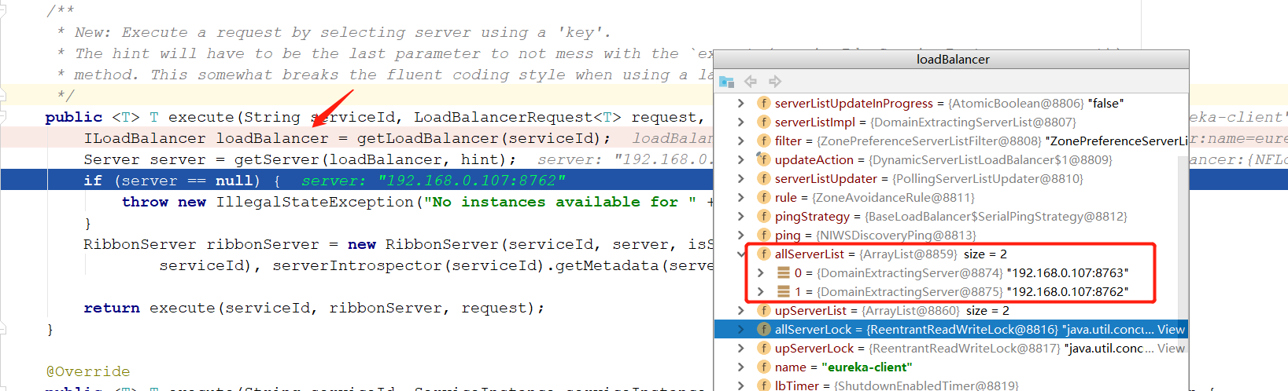Click field icon next to upServerList

[763, 310]
